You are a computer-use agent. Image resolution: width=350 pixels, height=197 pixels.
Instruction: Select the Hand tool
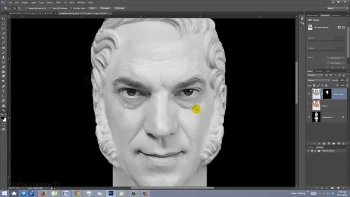(x=3, y=106)
